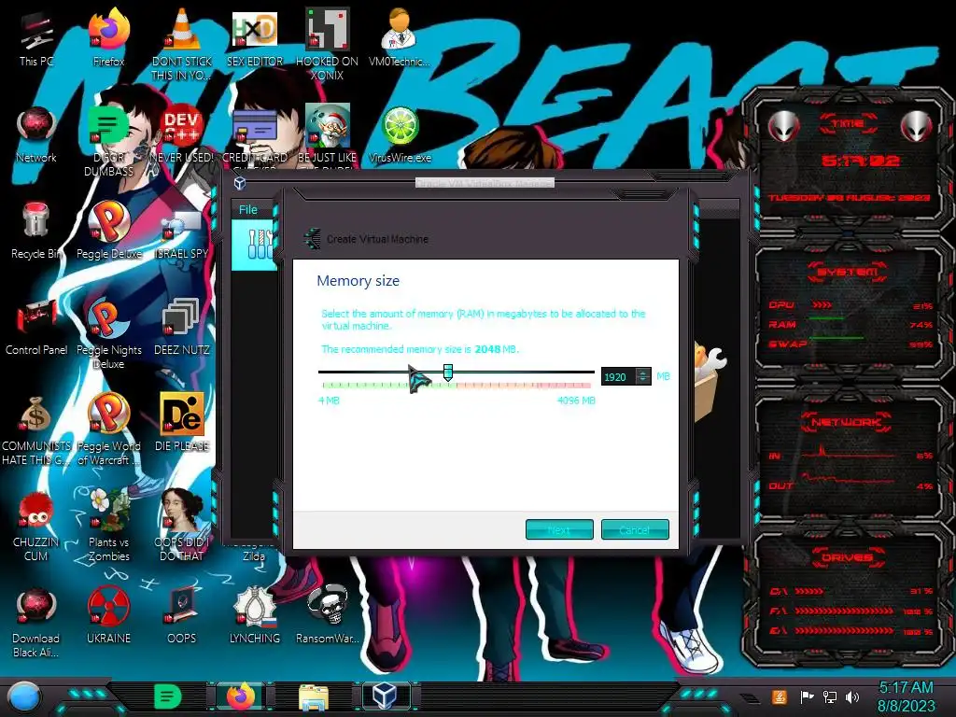The height and width of the screenshot is (717, 956).
Task: Decrease memory with the spinbox down arrow
Action: (642, 381)
